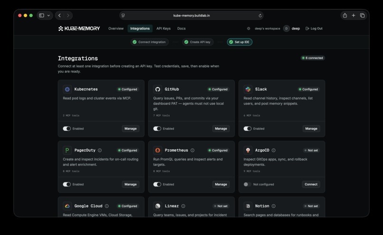
Task: Click the Linear Not set badge
Action: tap(221, 206)
